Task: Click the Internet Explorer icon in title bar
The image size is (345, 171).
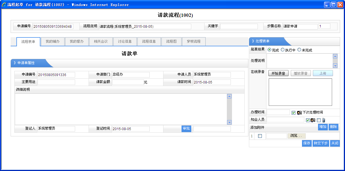Action: 4,5
